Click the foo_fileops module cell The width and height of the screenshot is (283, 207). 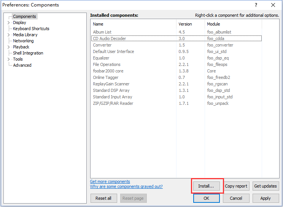click(x=217, y=64)
